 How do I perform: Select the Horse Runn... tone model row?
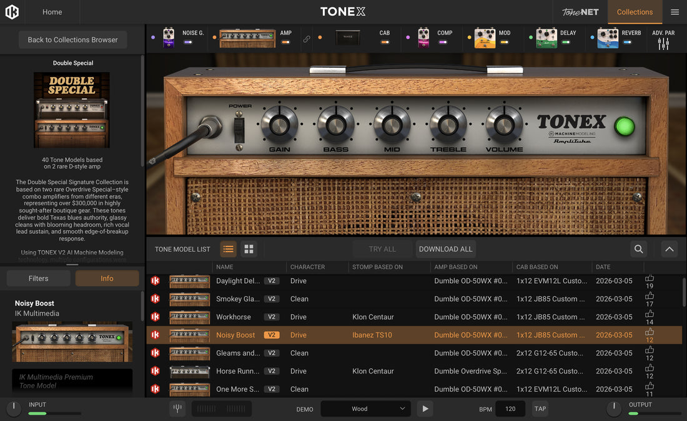414,370
